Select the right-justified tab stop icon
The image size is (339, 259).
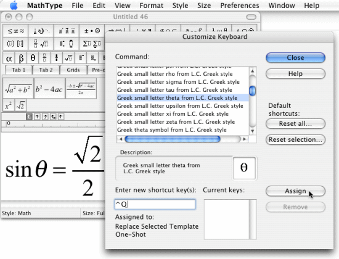point(45,117)
